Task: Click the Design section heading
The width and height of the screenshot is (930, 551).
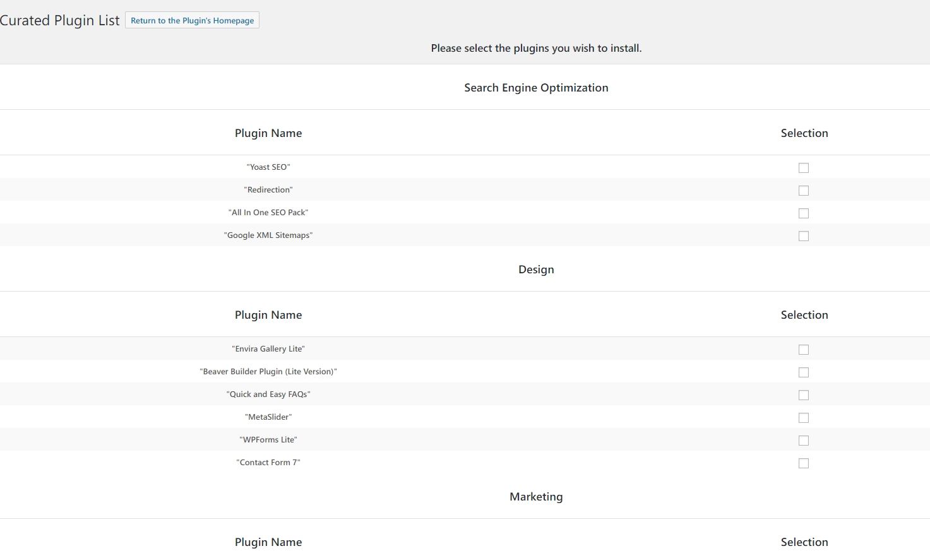Action: coord(536,270)
